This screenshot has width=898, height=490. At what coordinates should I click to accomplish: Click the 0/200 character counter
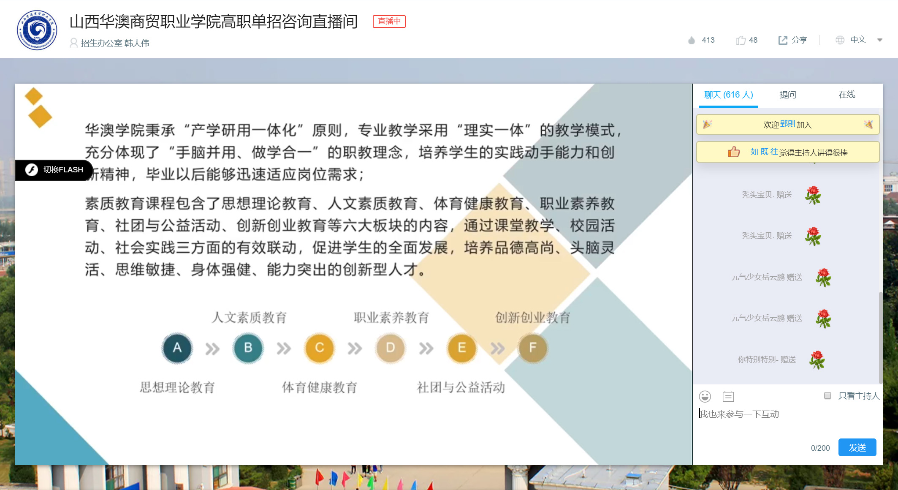coord(820,448)
